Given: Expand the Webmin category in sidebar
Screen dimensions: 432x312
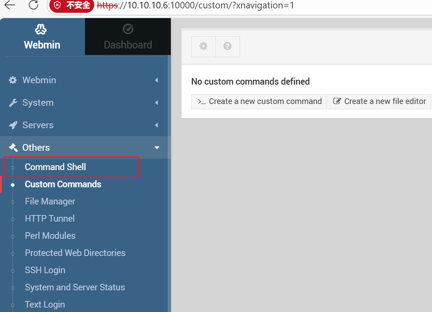Looking at the screenshot, I should click(x=84, y=80).
